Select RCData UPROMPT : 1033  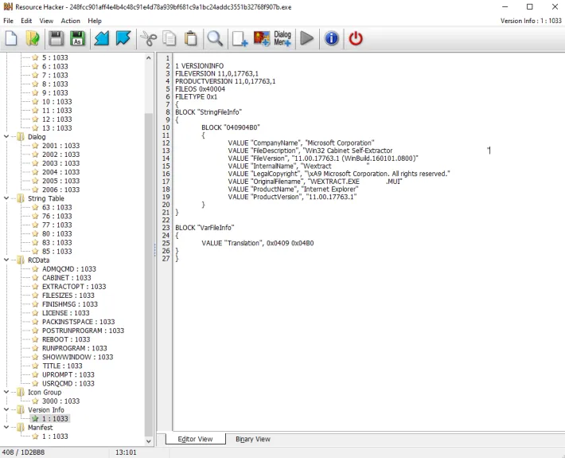[68, 374]
